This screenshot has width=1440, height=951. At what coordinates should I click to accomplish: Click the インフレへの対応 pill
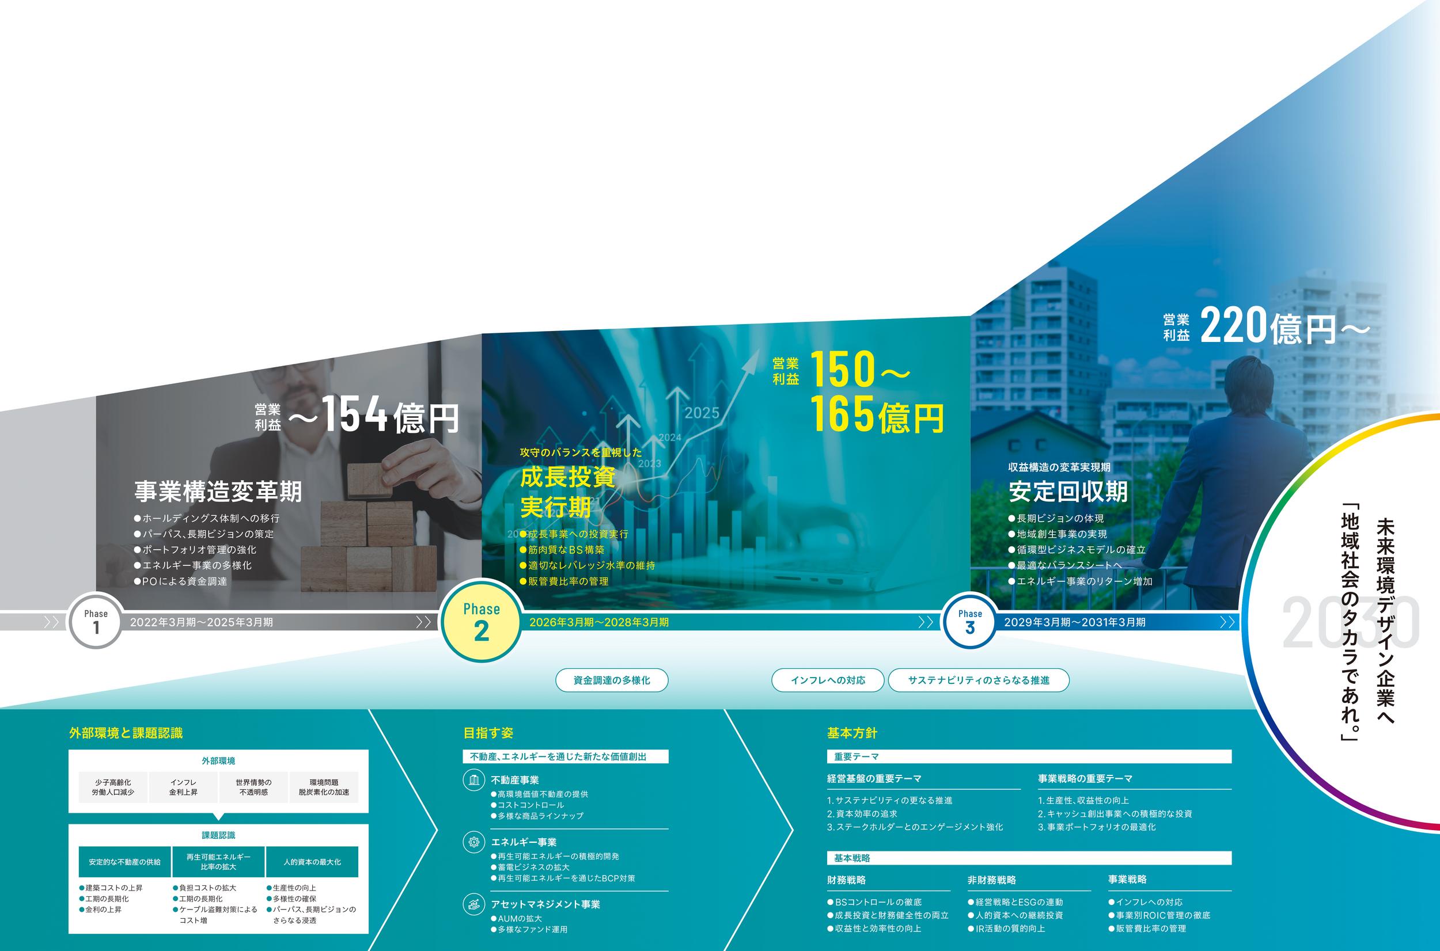click(828, 680)
